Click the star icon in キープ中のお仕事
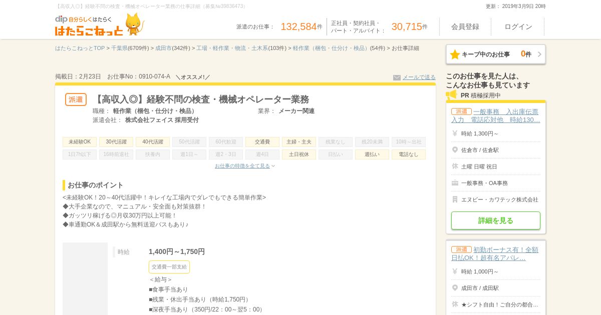 [x=455, y=54]
